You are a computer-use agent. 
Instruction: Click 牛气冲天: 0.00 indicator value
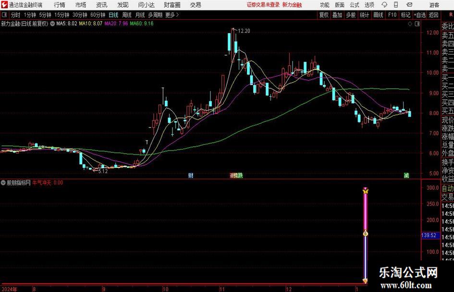(x=48, y=183)
